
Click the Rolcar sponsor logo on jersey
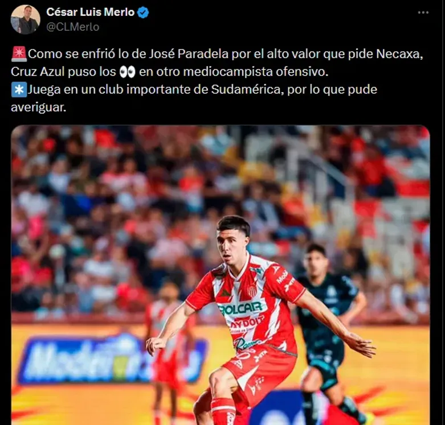(x=242, y=308)
